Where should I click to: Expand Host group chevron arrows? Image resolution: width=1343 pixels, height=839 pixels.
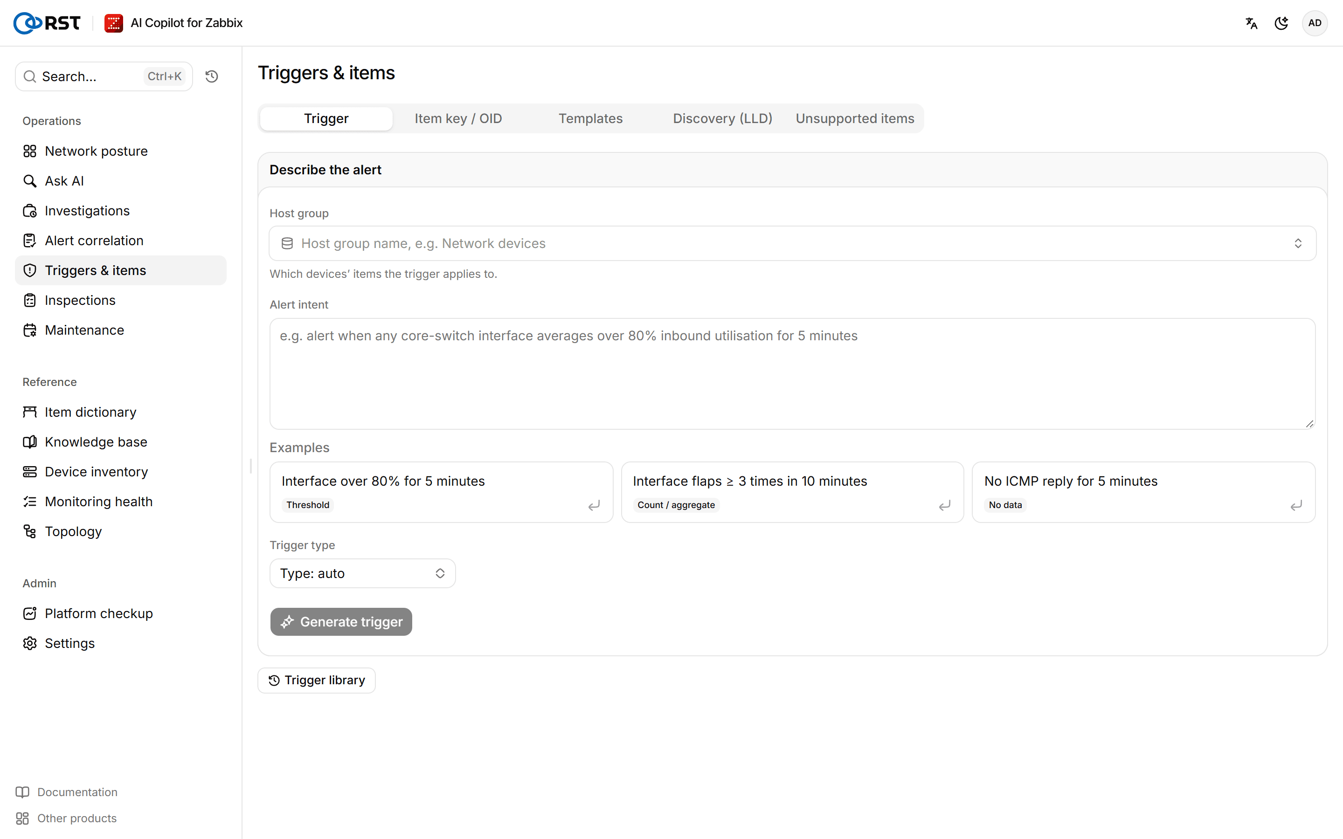[1298, 243]
